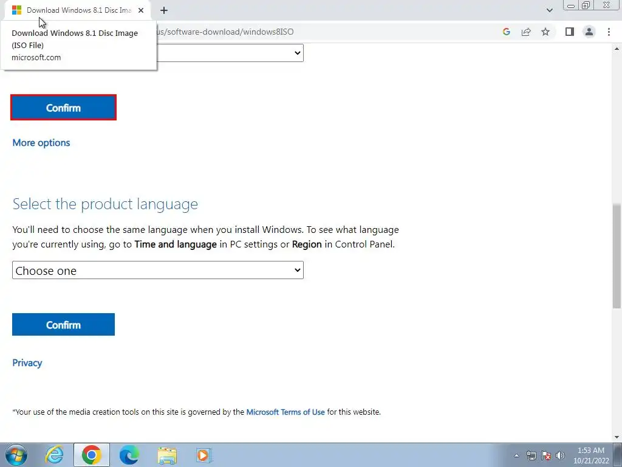The image size is (622, 467).
Task: Open a new browser tab
Action: pos(164,10)
